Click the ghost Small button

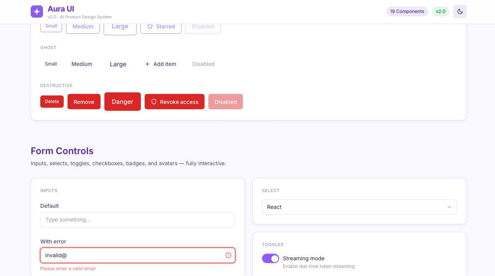point(51,64)
